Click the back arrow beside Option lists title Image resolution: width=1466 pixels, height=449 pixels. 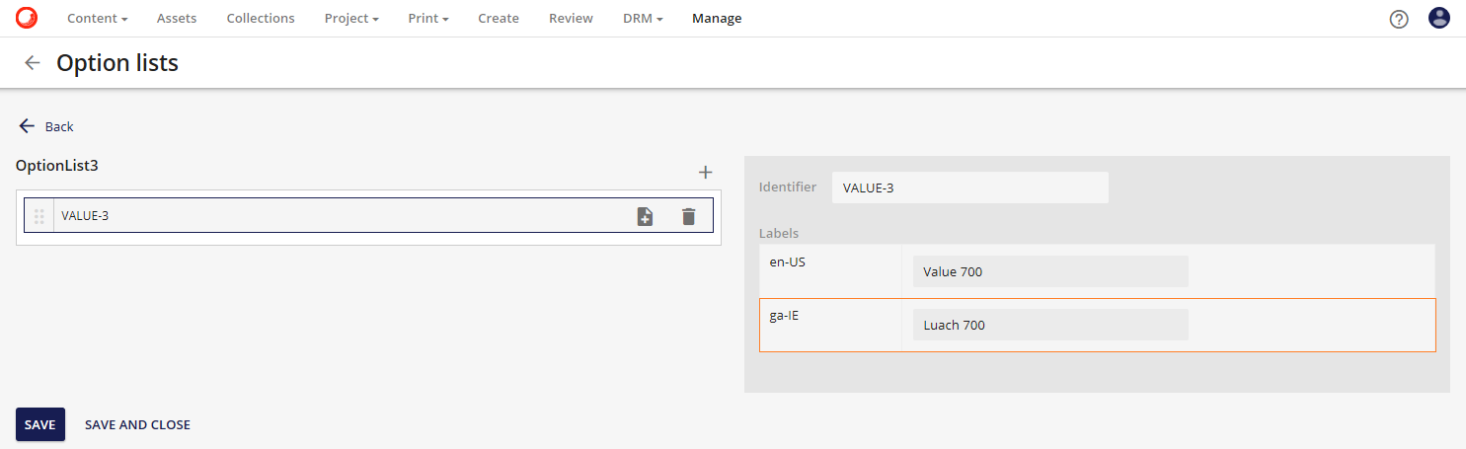click(33, 63)
